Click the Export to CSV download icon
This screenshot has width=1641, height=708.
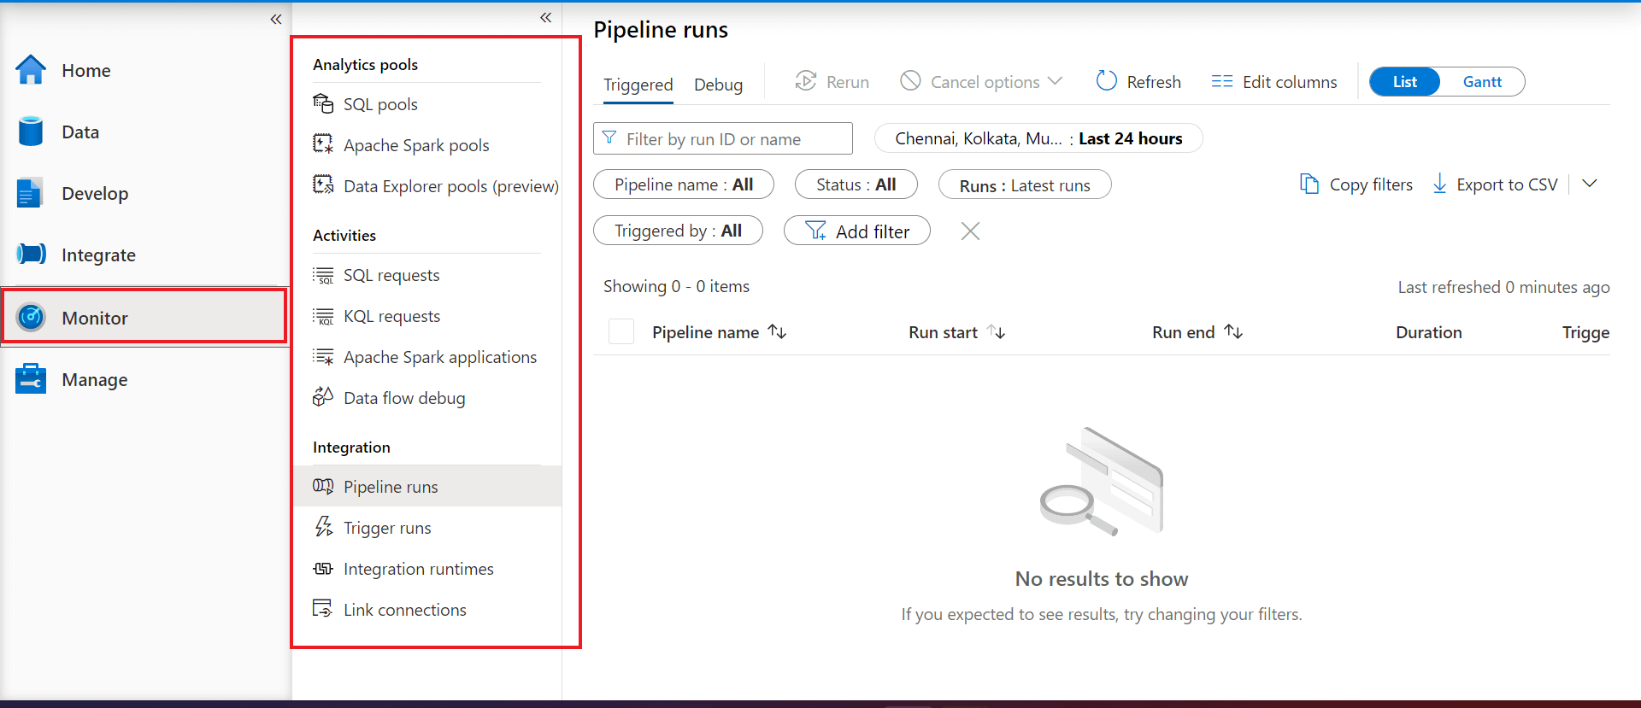coord(1439,184)
